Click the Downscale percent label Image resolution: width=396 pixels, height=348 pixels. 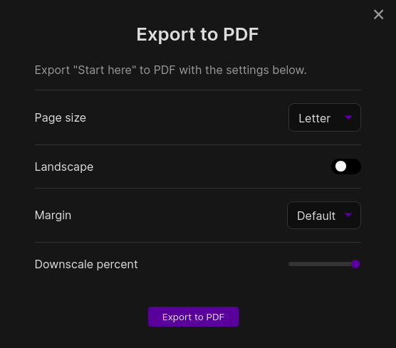point(86,265)
